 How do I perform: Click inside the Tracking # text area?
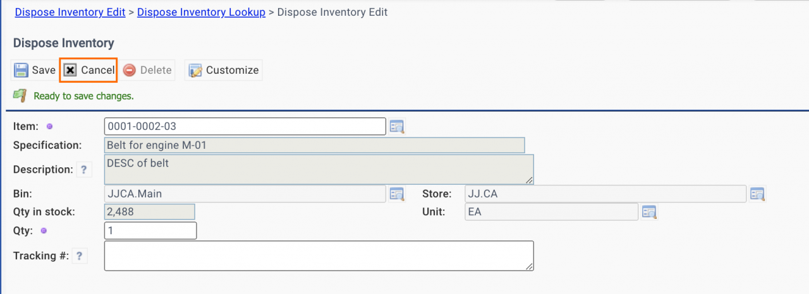coord(319,256)
